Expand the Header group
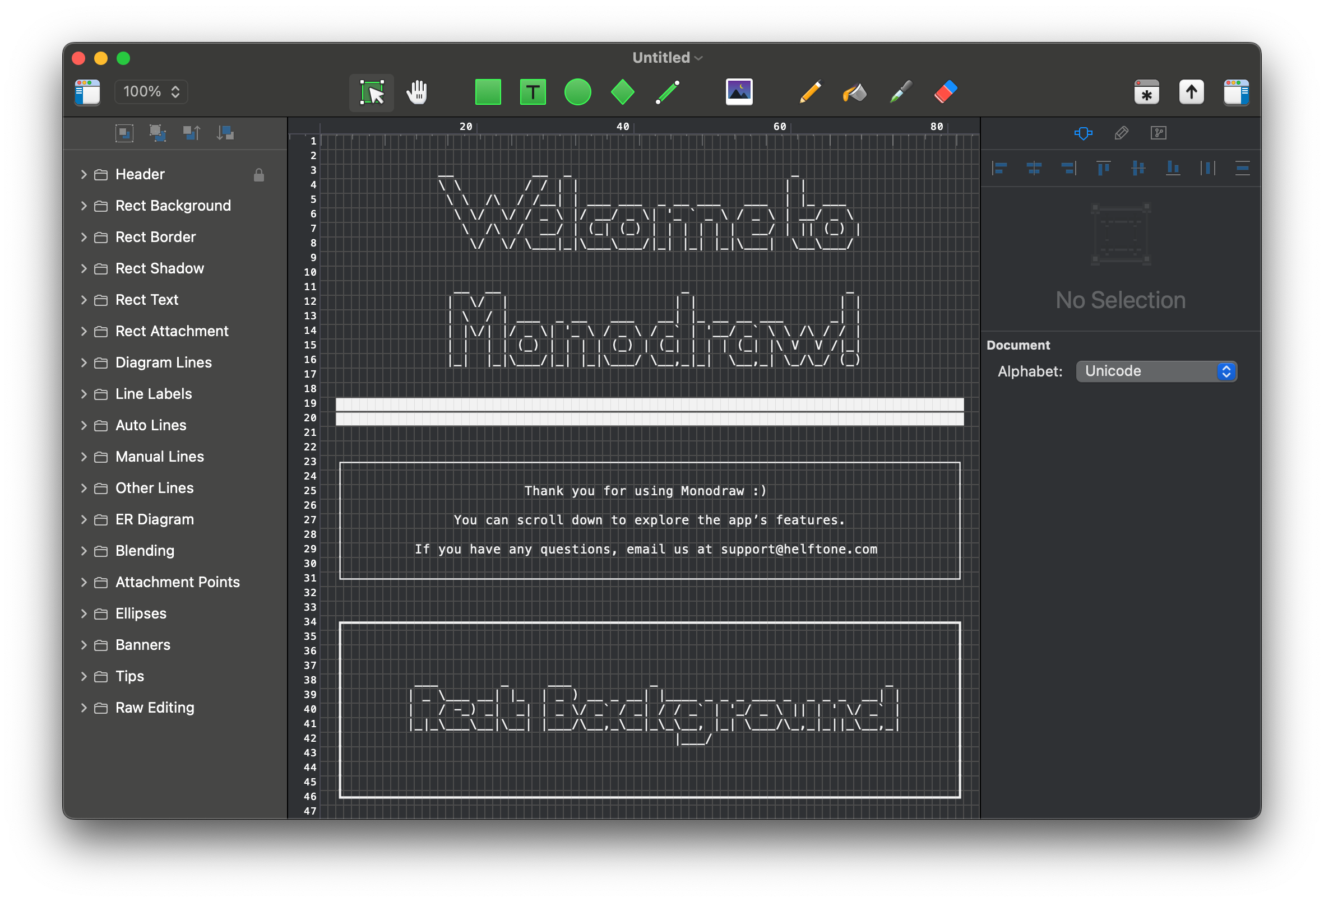This screenshot has width=1324, height=902. 84,174
